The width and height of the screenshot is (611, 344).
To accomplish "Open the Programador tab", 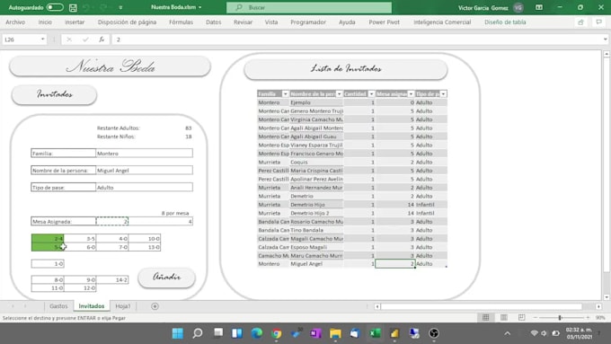I will [x=308, y=22].
